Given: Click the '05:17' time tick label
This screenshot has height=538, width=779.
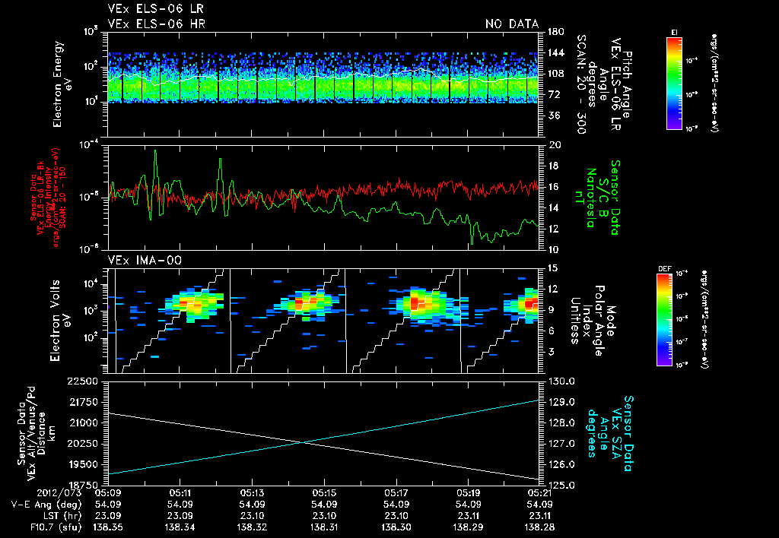Looking at the screenshot, I should [x=396, y=493].
